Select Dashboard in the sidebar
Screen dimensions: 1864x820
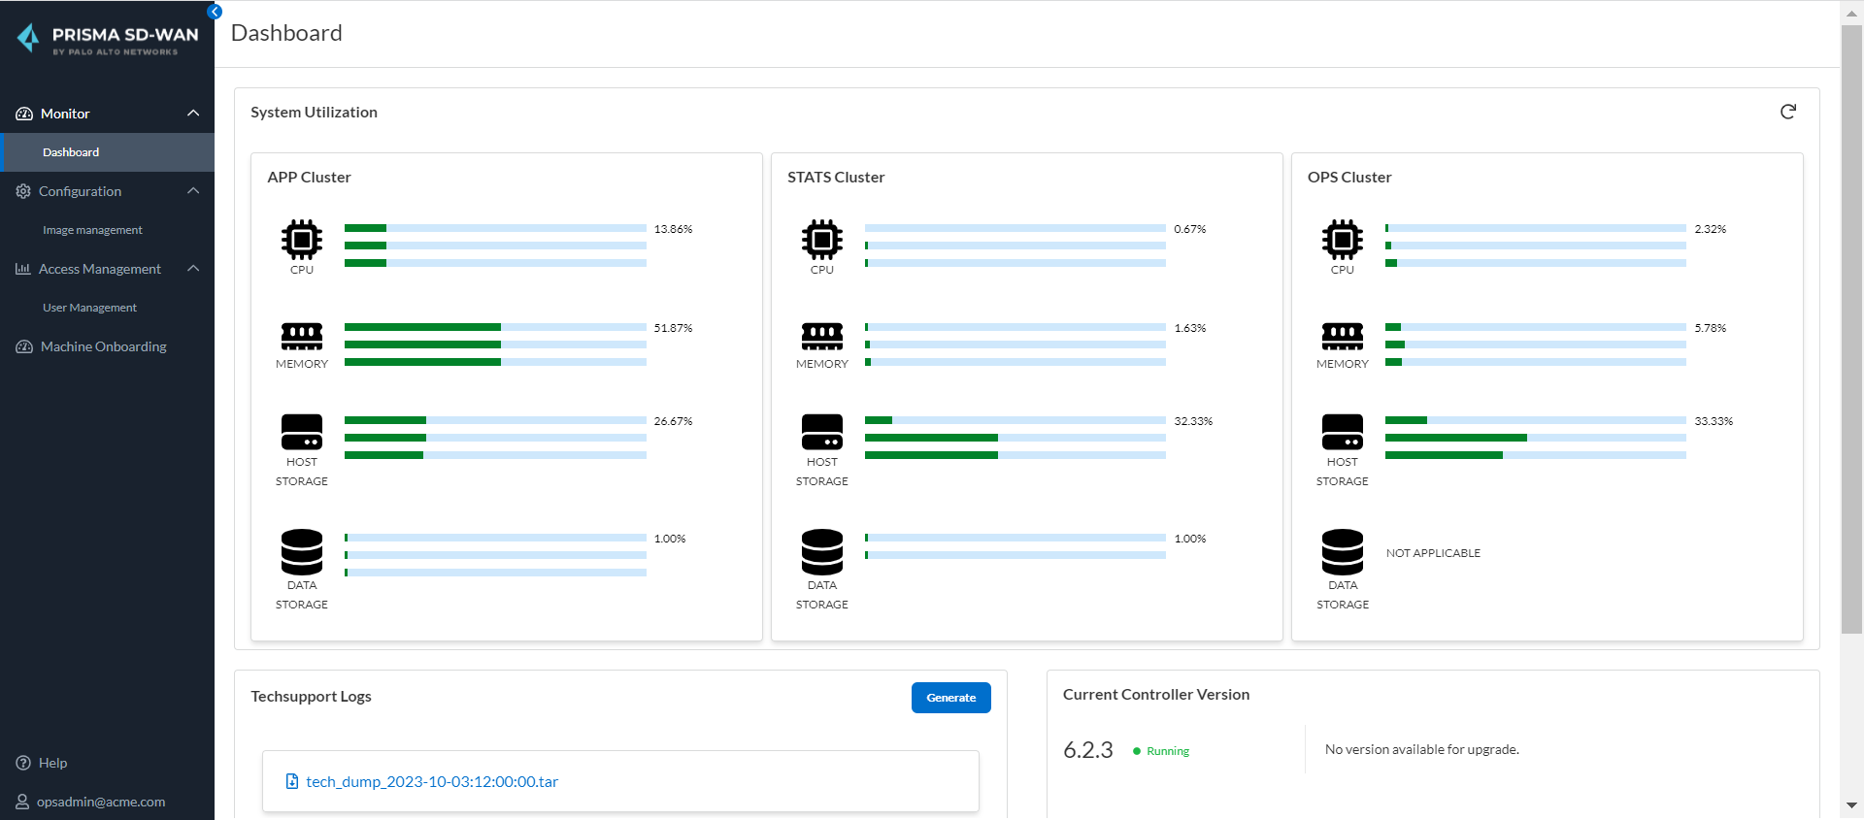pyautogui.click(x=71, y=152)
